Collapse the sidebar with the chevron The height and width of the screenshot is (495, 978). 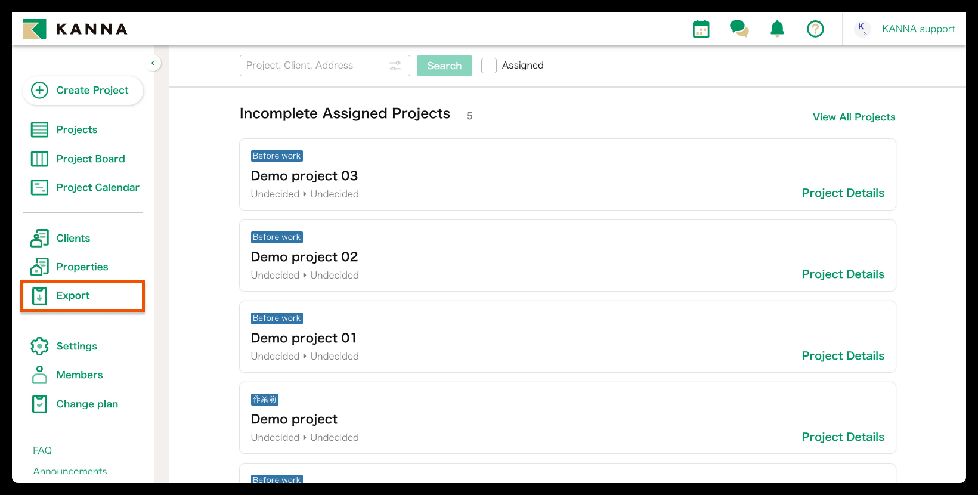tap(153, 63)
